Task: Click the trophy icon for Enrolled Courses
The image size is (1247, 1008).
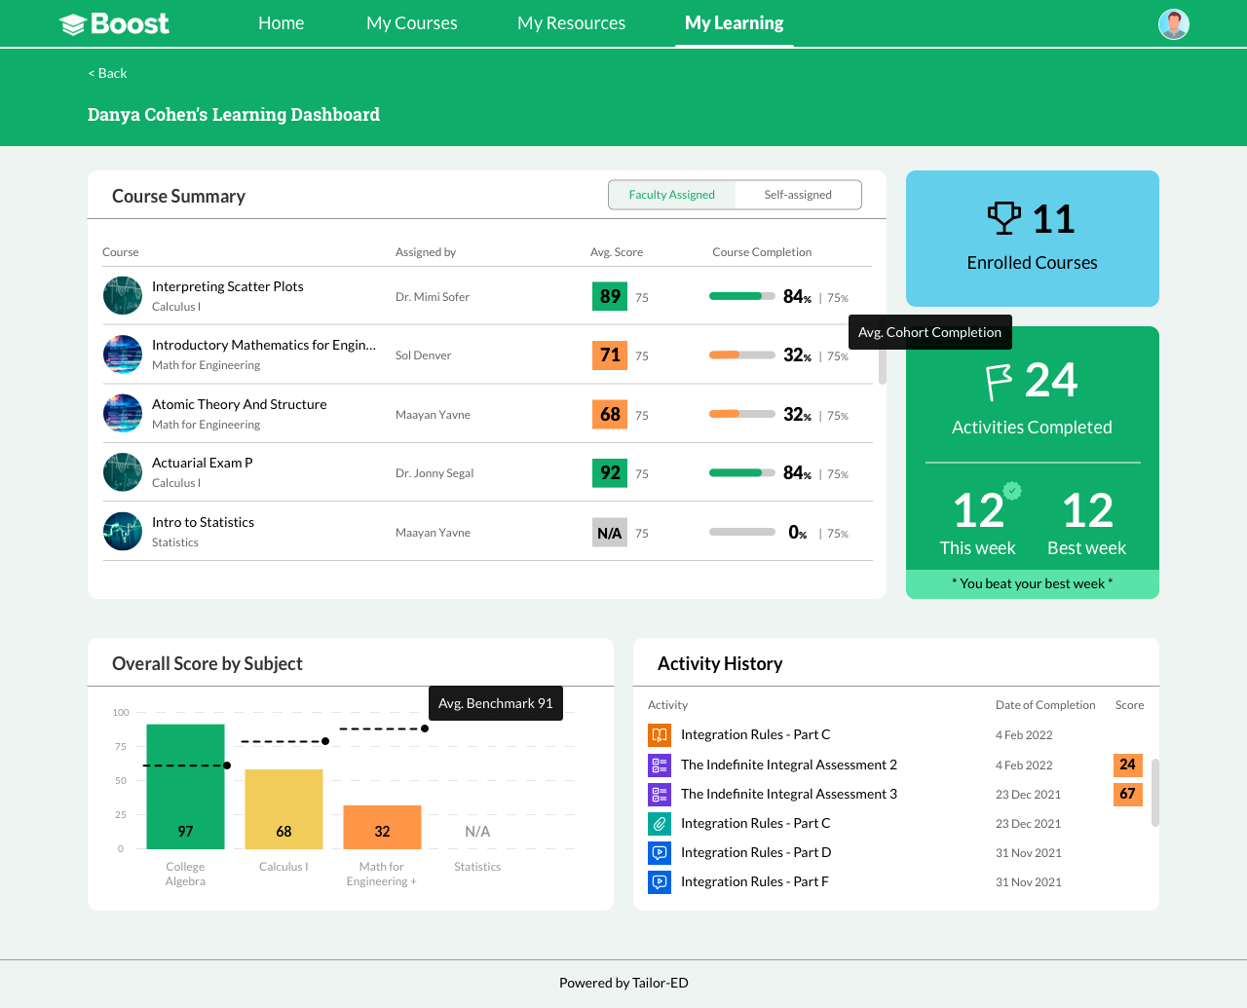Action: pos(1004,218)
